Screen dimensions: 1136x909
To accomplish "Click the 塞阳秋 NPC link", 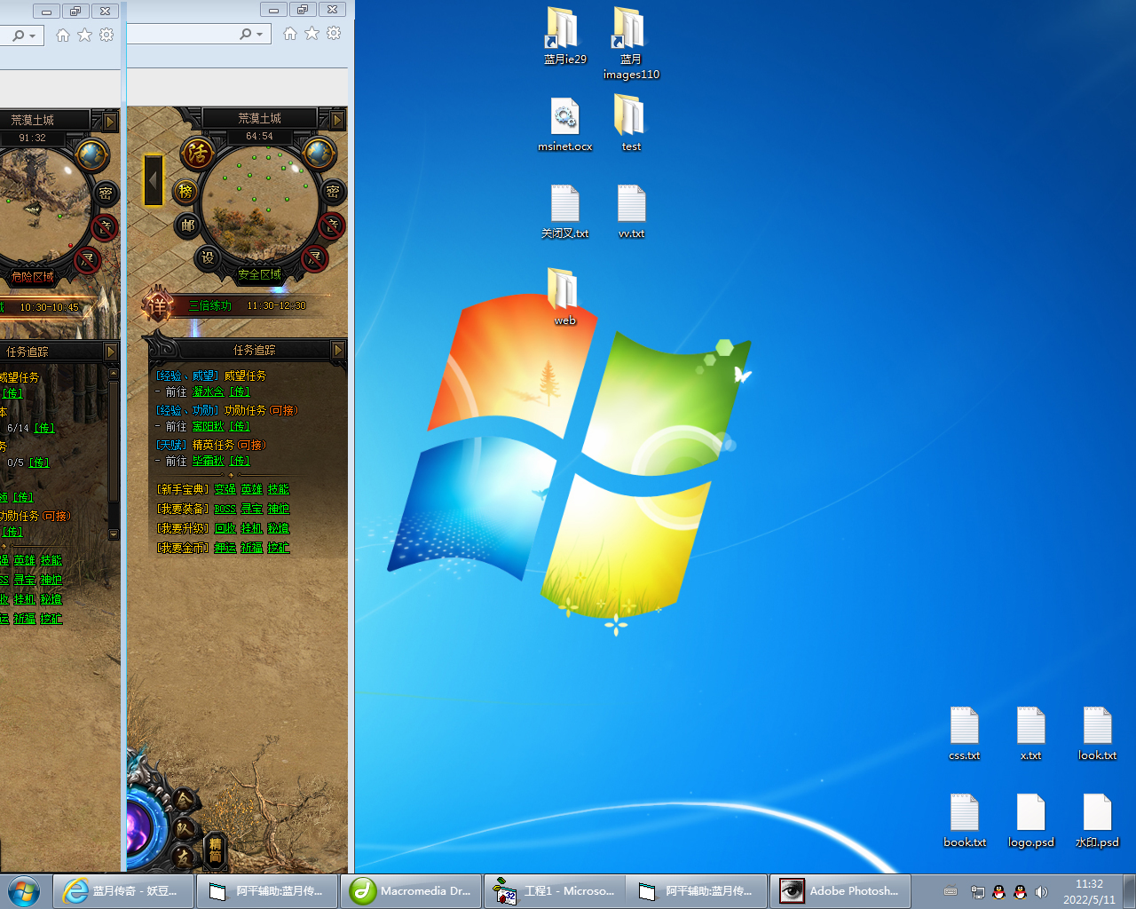I will [x=209, y=426].
